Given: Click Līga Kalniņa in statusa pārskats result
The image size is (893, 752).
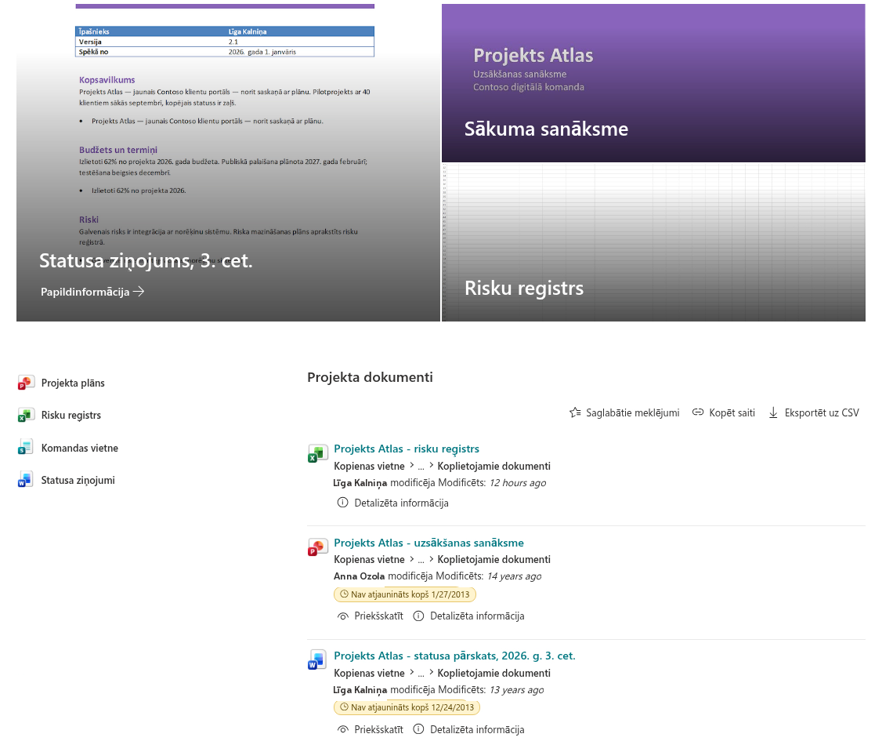Looking at the screenshot, I should (360, 690).
